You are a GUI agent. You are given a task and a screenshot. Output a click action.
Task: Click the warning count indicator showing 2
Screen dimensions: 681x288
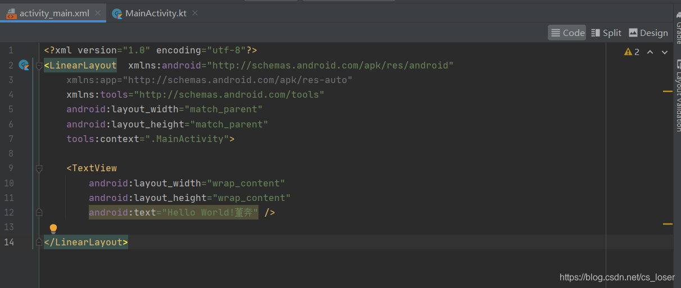point(632,52)
